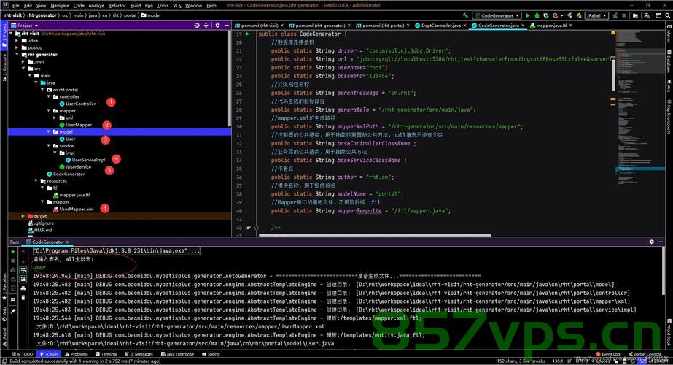The image size is (673, 365).
Task: Open the VCS menu
Action: click(x=177, y=6)
